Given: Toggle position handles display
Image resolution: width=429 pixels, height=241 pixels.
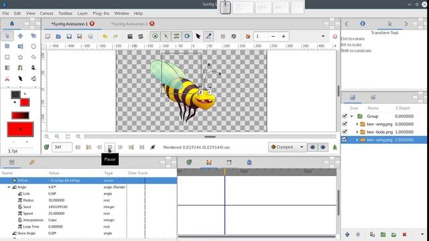Looking at the screenshot, I should (155, 36).
